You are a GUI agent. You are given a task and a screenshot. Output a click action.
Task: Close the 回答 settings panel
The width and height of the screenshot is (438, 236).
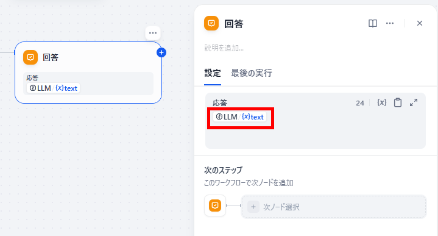point(420,23)
